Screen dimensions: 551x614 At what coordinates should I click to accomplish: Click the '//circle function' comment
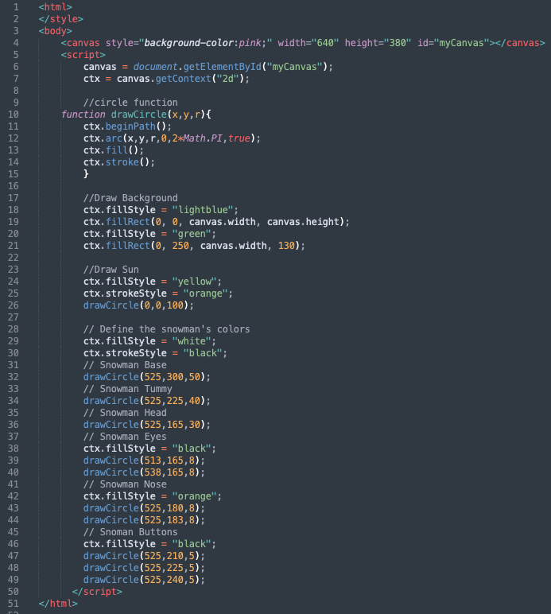click(x=130, y=103)
